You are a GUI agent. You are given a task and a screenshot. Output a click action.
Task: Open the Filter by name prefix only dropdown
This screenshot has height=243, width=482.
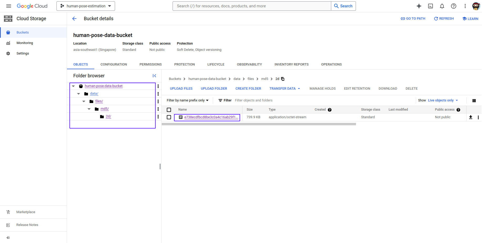point(188,100)
